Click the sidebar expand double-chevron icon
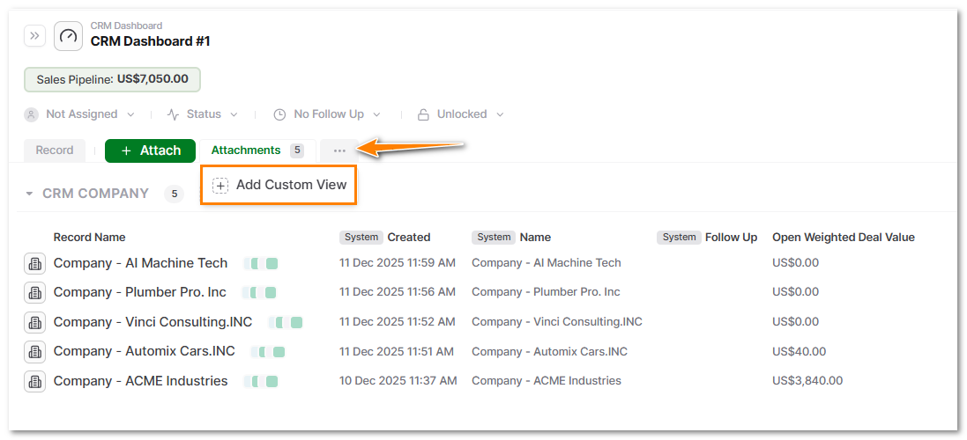The image size is (967, 440). click(x=34, y=36)
